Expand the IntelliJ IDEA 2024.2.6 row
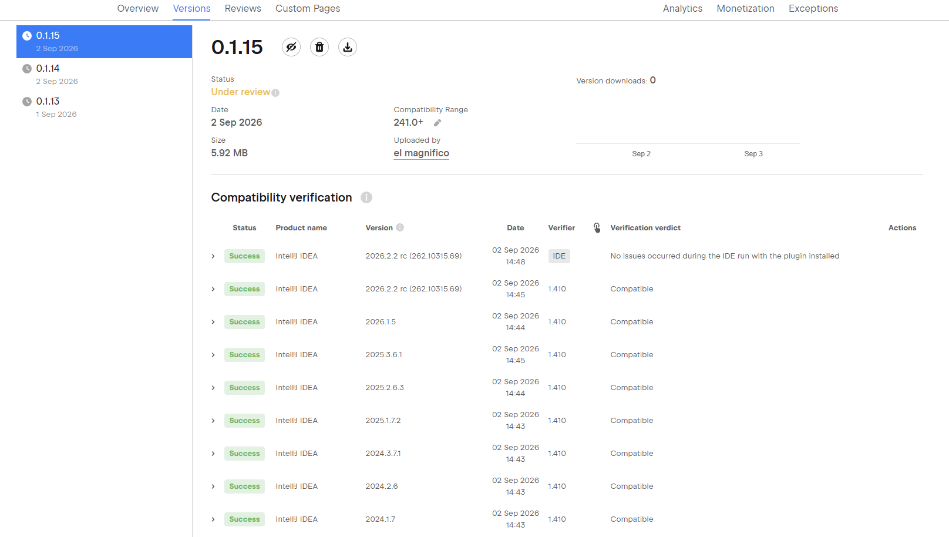Image resolution: width=949 pixels, height=537 pixels. point(213,486)
